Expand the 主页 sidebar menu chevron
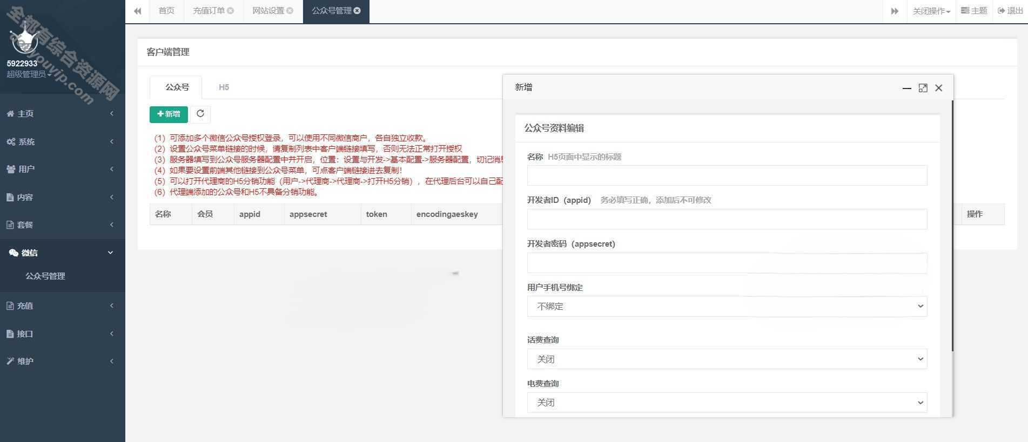 point(112,113)
